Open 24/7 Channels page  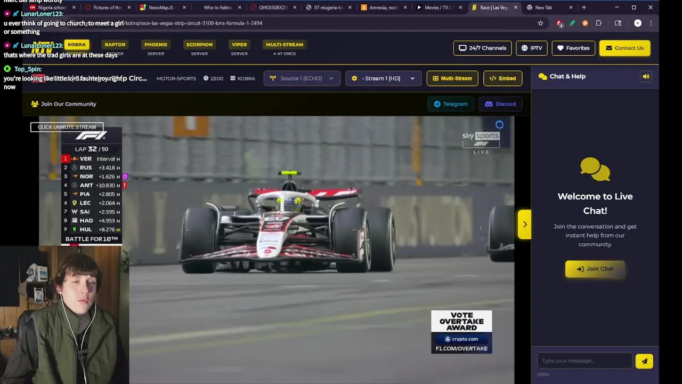[x=482, y=48]
